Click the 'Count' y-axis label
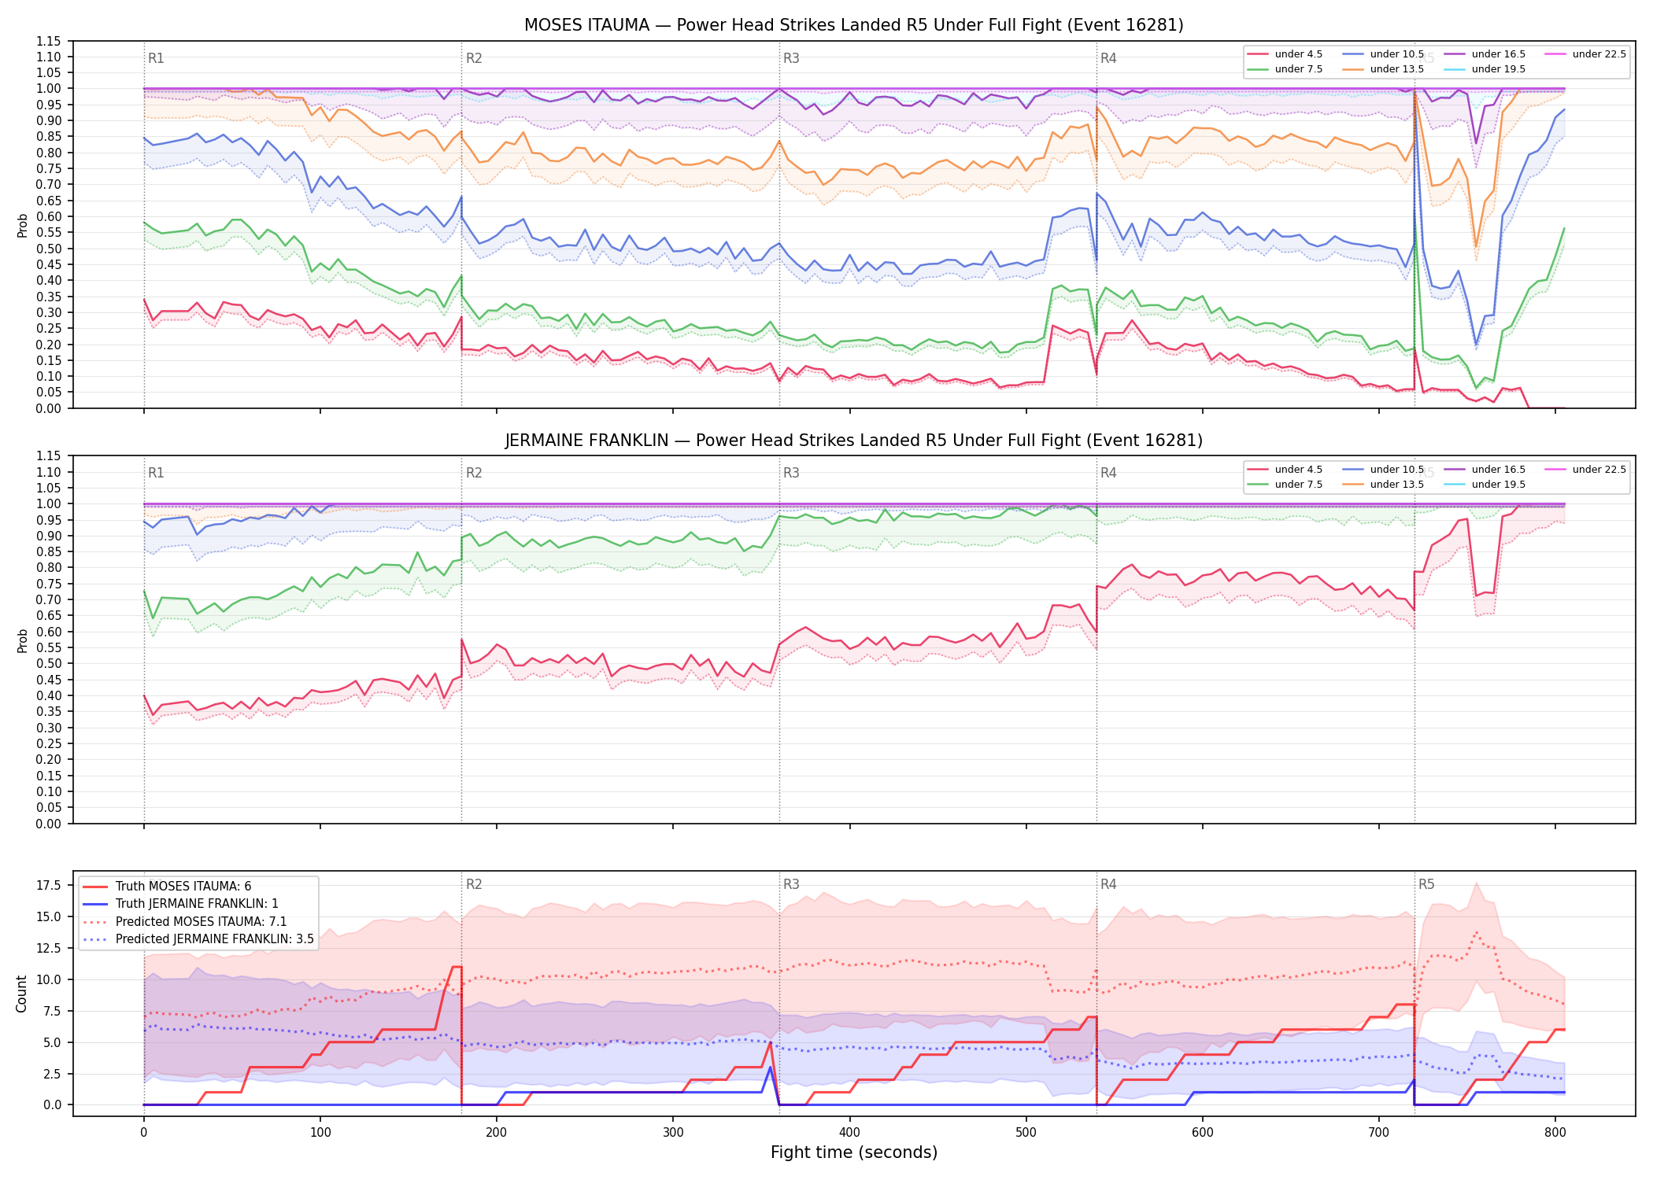 pyautogui.click(x=21, y=994)
